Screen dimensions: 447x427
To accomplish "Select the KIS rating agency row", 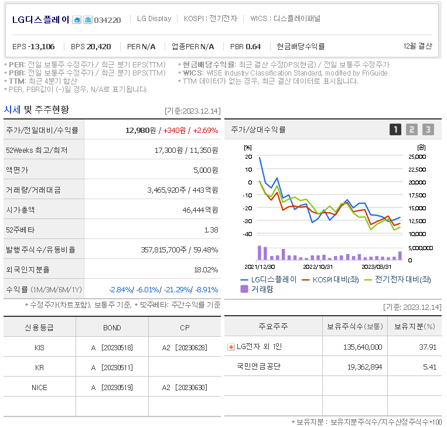I will 112,348.
